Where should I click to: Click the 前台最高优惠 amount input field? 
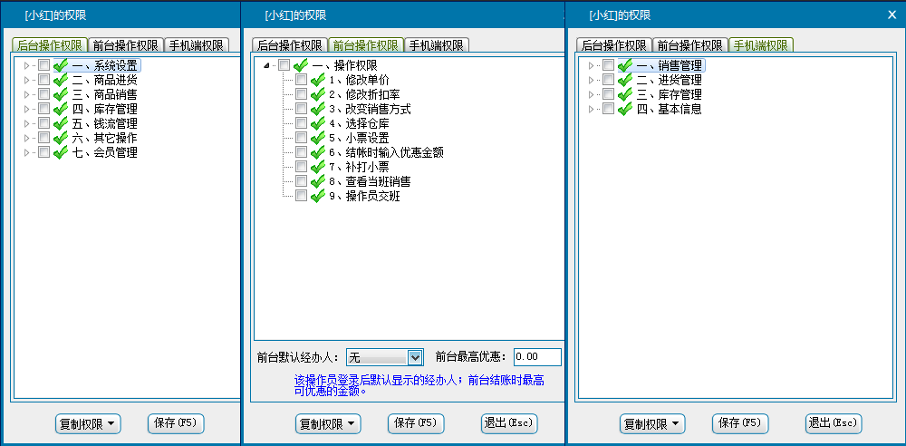click(x=537, y=357)
